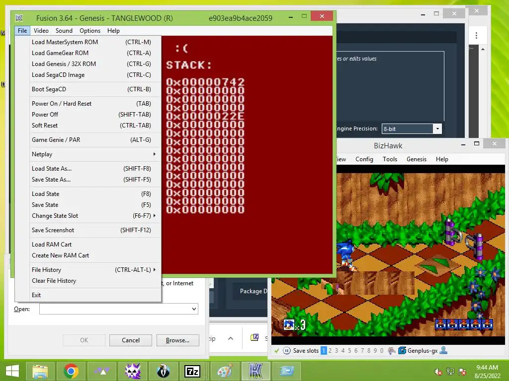Open BizHawk Tools menu
Screen dimensions: 509x381
[390, 159]
